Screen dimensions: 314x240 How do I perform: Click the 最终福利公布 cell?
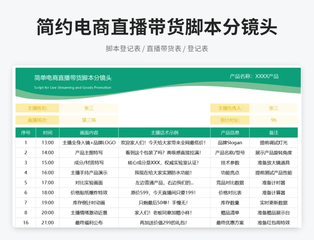click(89, 223)
